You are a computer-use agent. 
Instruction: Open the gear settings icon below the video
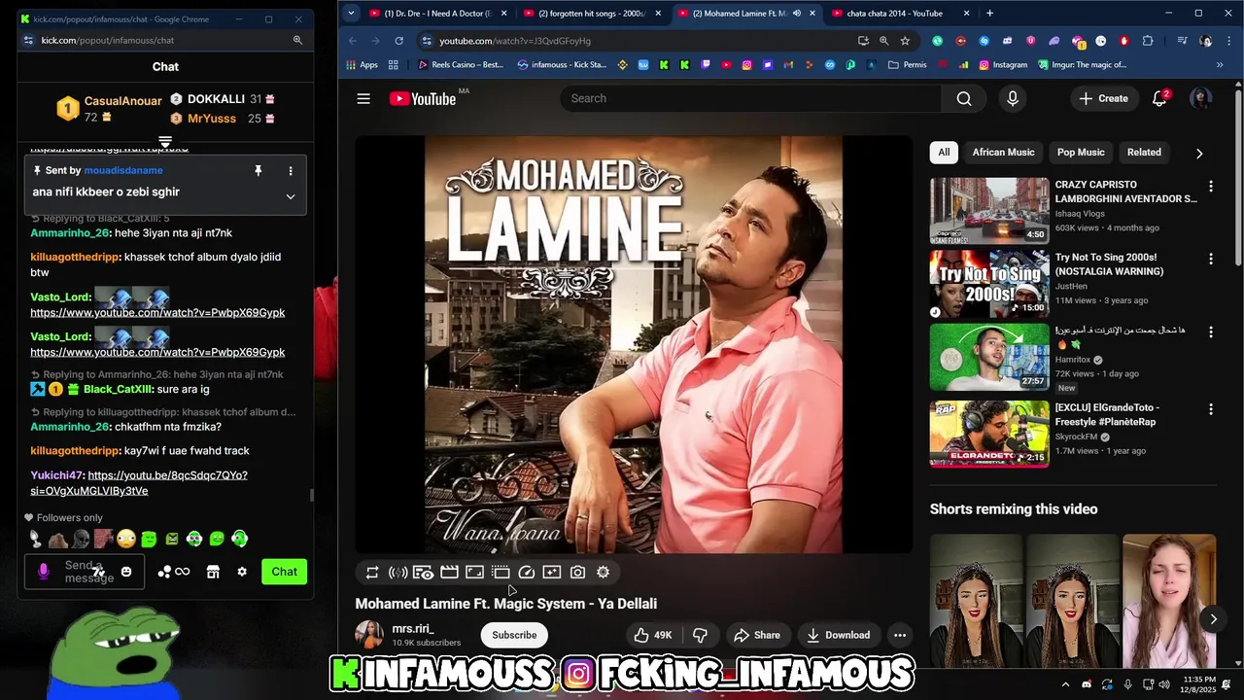point(603,573)
